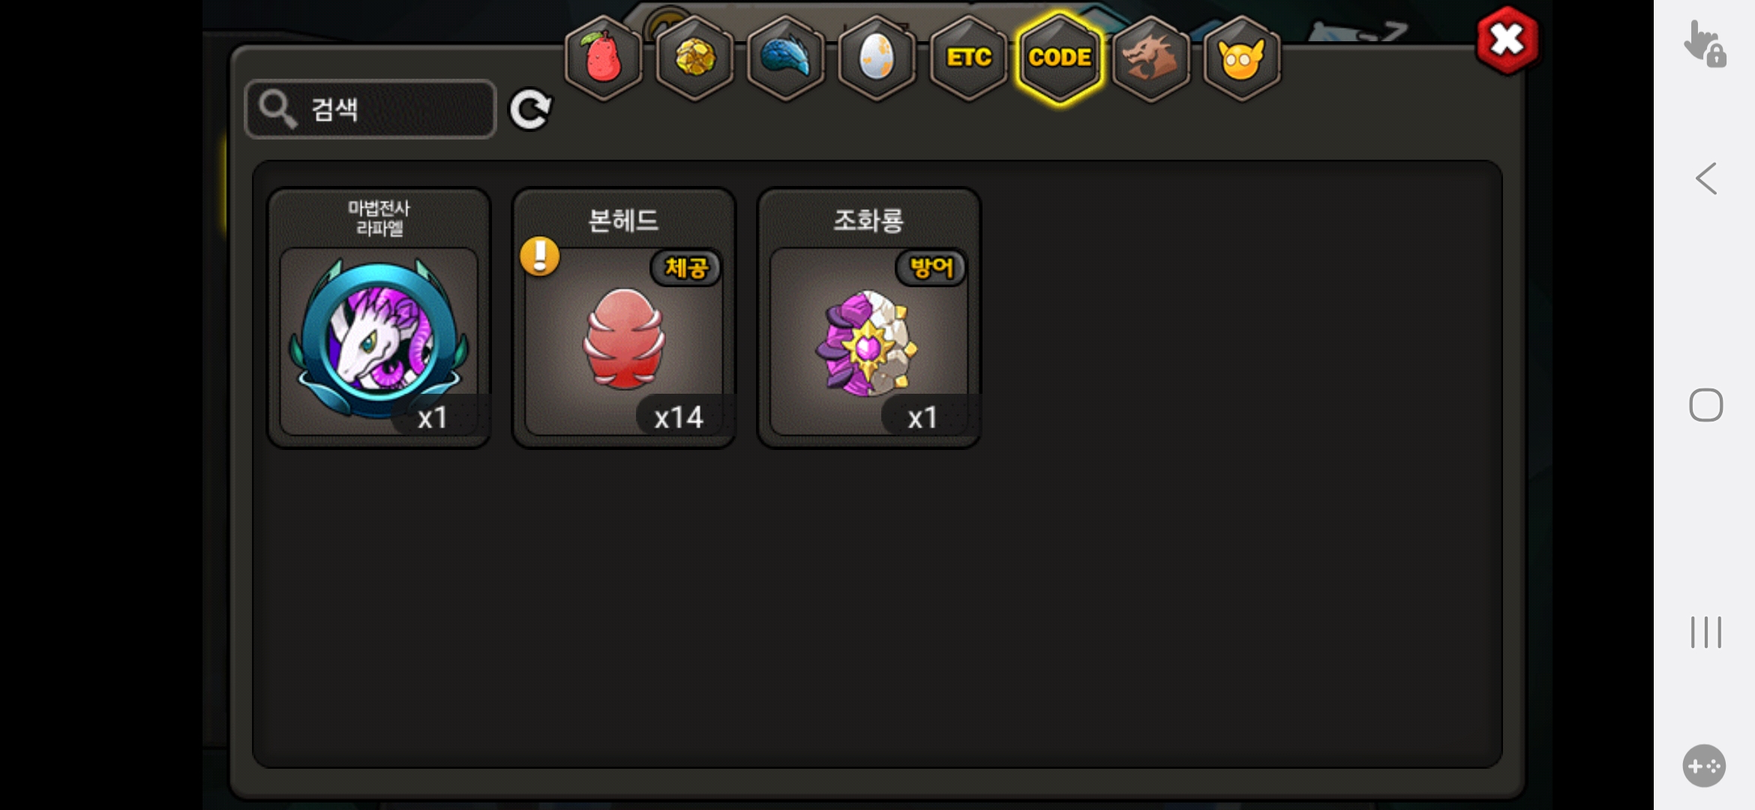Select the 마법전사 라파엘 emblem item
Viewport: 1755px width, 810px height.
click(379, 318)
